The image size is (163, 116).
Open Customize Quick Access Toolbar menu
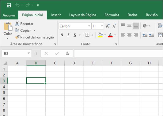[x=38, y=5]
